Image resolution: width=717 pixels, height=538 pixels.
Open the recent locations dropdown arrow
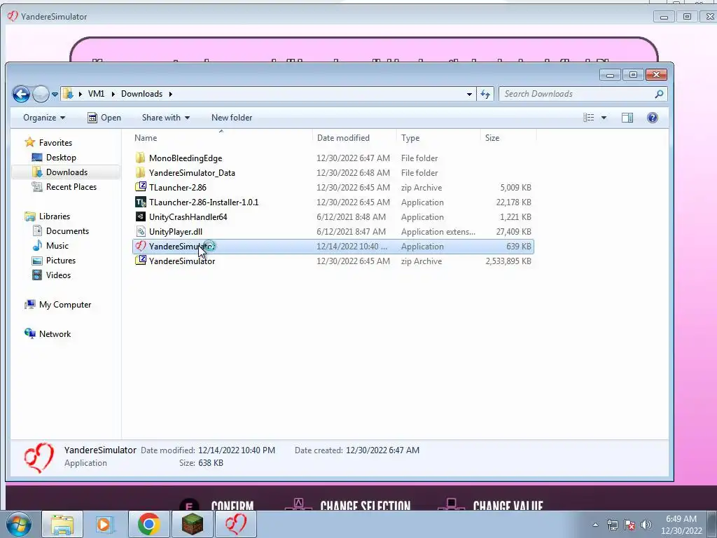[x=55, y=95]
